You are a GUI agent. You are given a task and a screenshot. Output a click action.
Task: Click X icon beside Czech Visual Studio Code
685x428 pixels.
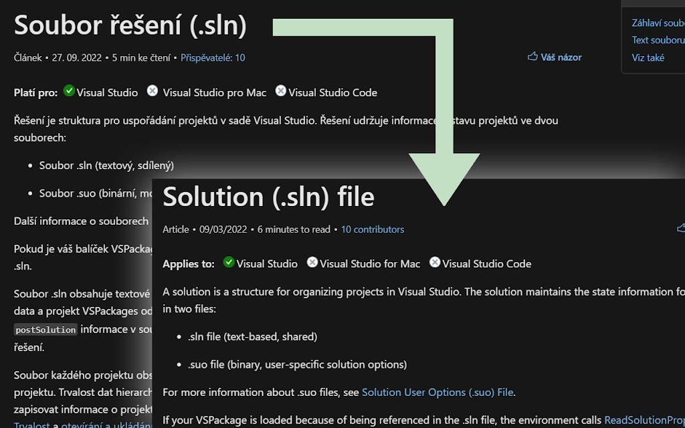pos(280,91)
